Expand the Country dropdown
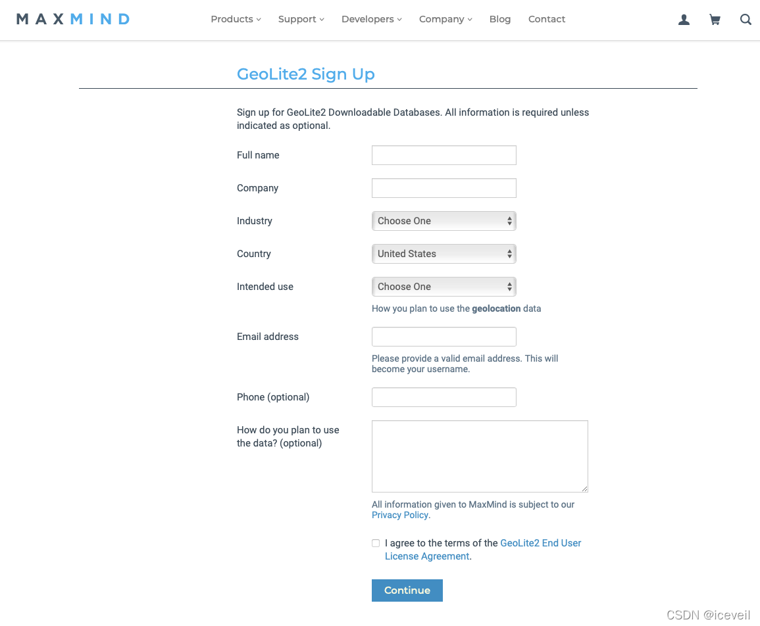This screenshot has width=760, height=626. [443, 254]
